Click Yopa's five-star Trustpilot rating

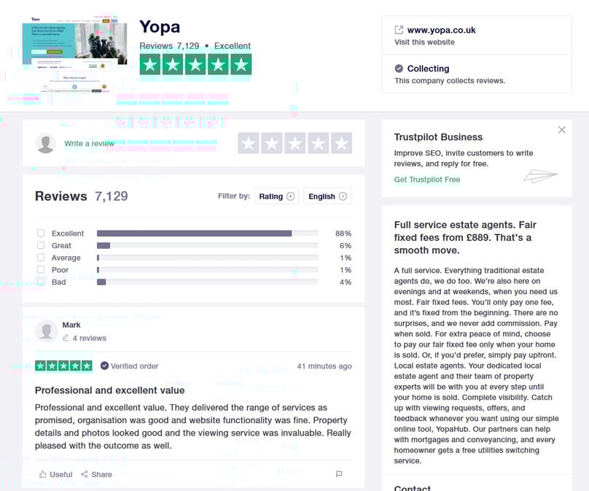[195, 64]
